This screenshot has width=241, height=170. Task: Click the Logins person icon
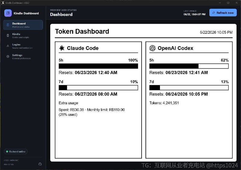coord(8,46)
